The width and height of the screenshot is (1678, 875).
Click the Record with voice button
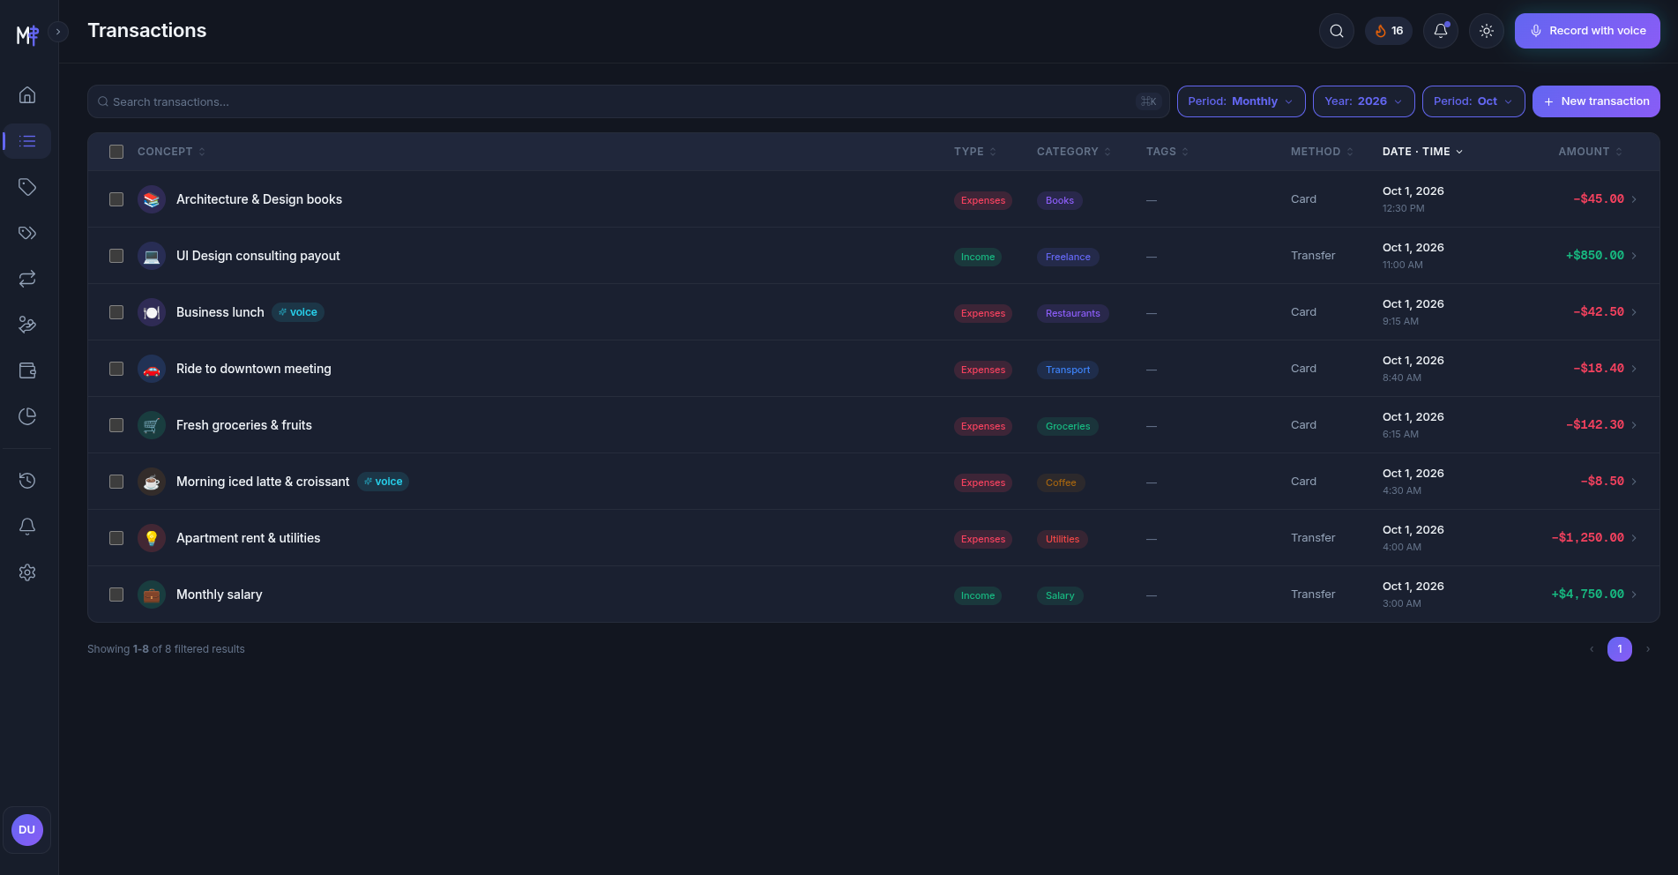tap(1587, 31)
